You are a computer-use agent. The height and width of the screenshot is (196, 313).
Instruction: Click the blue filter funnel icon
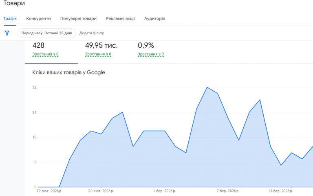pyautogui.click(x=7, y=33)
